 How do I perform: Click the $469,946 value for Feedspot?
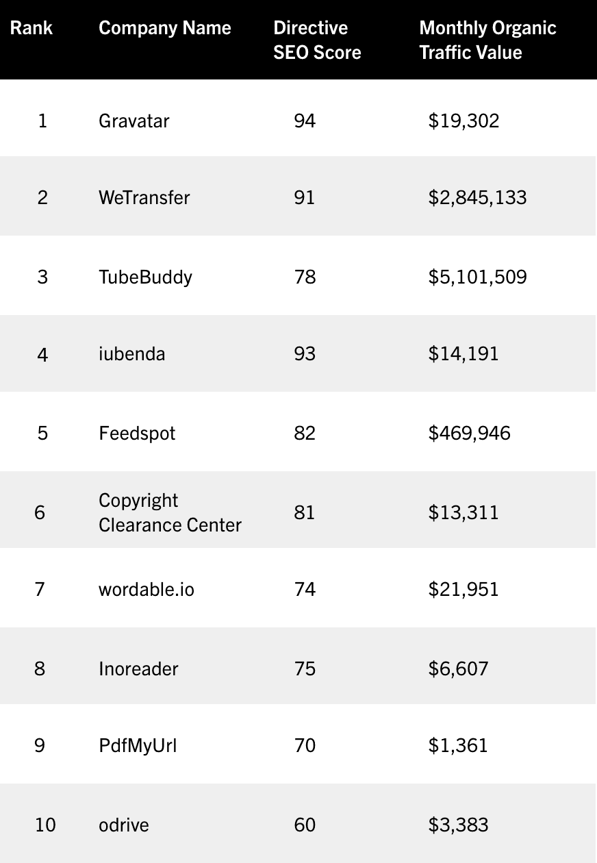[470, 433]
